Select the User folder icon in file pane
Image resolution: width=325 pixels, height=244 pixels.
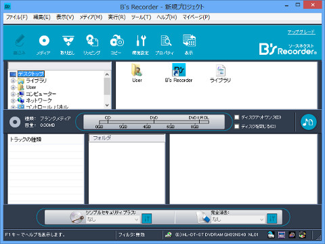(x=137, y=73)
